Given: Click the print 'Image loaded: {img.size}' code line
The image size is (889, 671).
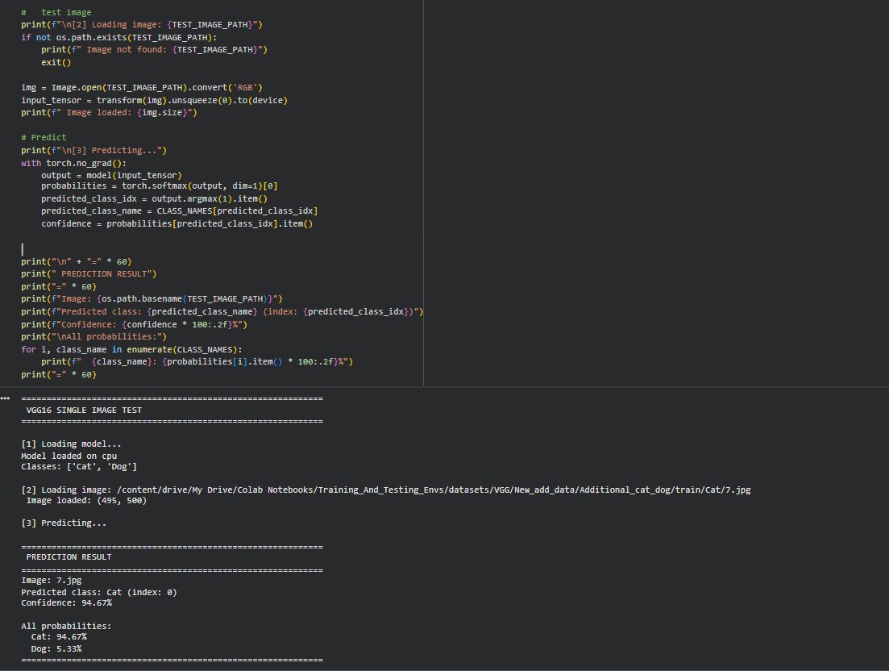Looking at the screenshot, I should click(109, 113).
